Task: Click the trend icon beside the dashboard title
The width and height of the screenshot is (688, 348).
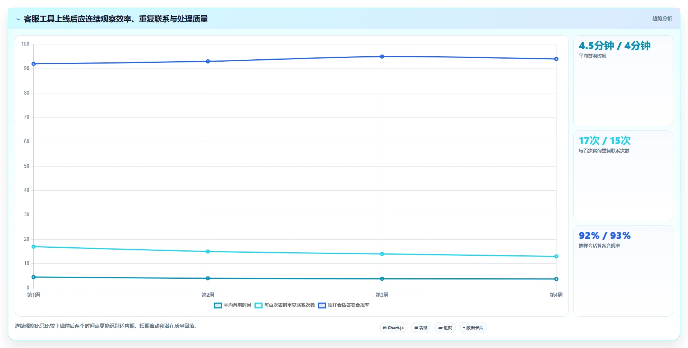Action: coord(18,19)
